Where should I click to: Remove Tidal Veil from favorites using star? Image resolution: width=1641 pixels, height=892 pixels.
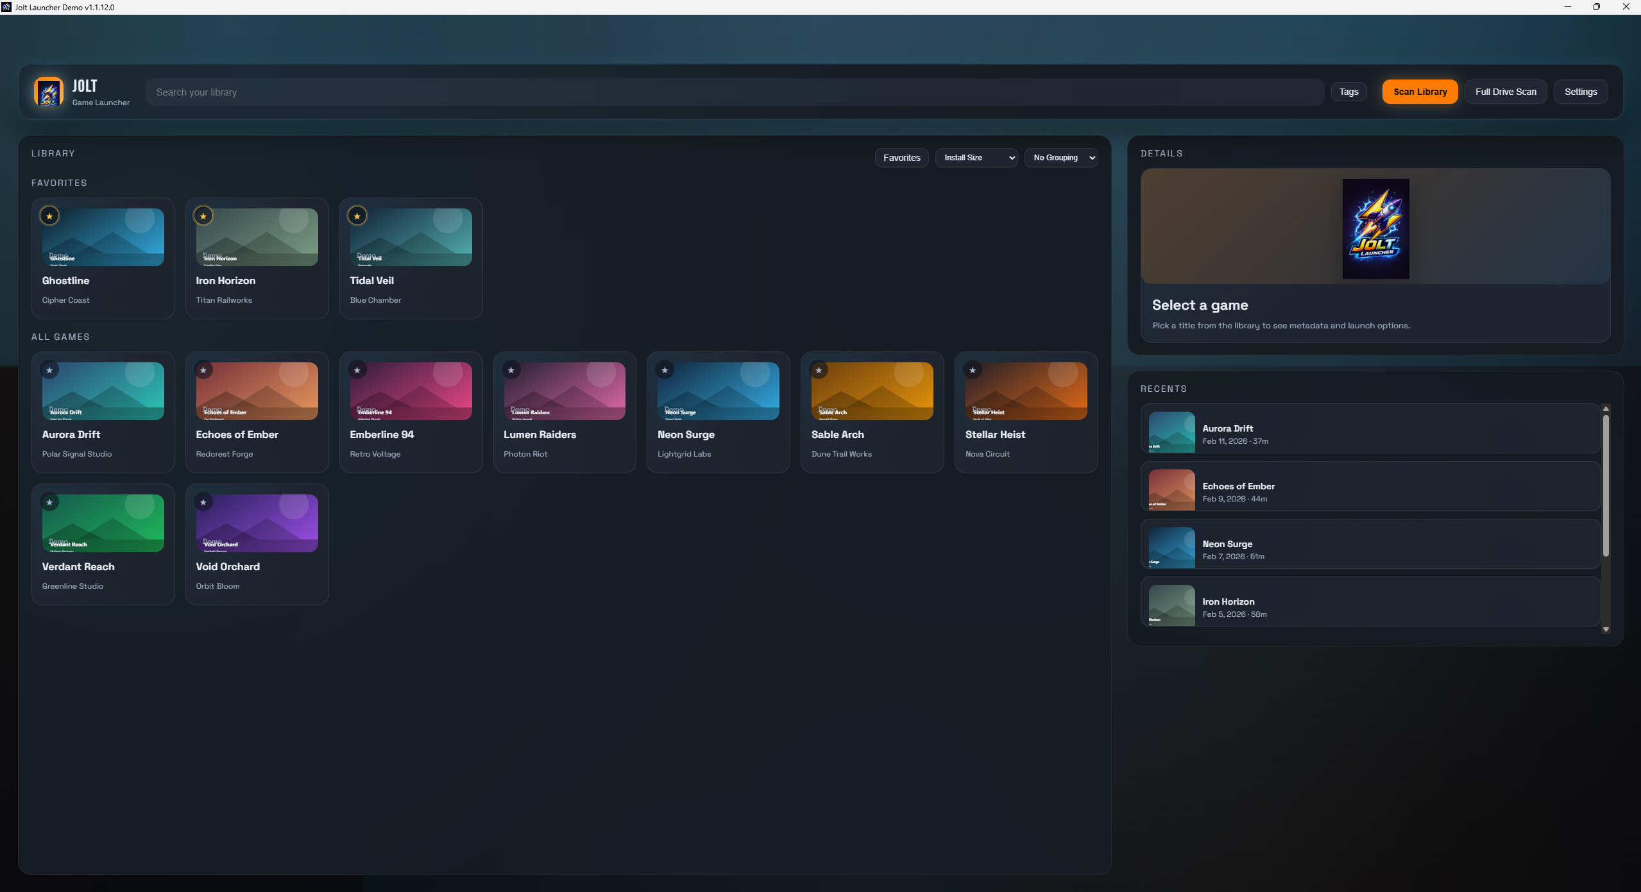click(x=357, y=216)
